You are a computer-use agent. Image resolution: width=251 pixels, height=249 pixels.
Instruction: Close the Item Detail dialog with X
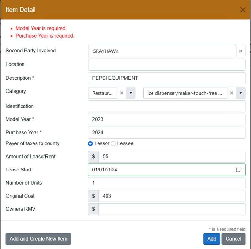click(243, 10)
